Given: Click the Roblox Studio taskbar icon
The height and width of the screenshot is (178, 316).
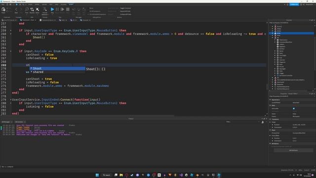Looking at the screenshot, I should tap(219, 175).
